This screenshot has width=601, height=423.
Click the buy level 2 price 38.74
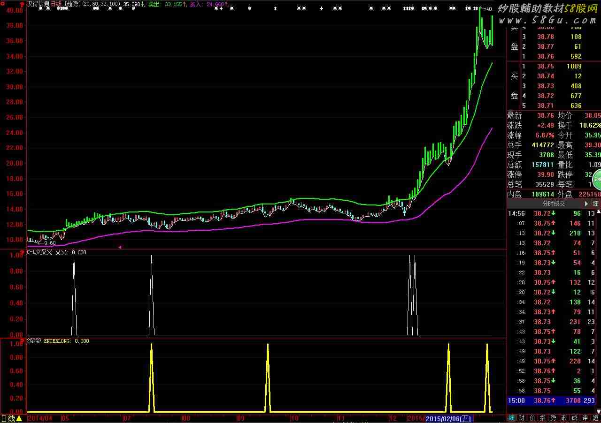click(x=546, y=76)
